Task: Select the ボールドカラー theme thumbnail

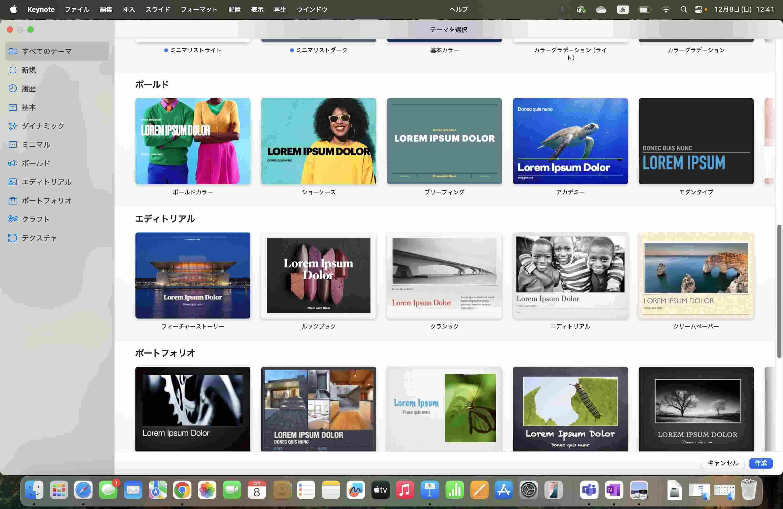Action: [193, 141]
